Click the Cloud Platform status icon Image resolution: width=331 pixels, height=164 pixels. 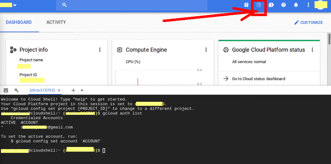click(x=226, y=50)
